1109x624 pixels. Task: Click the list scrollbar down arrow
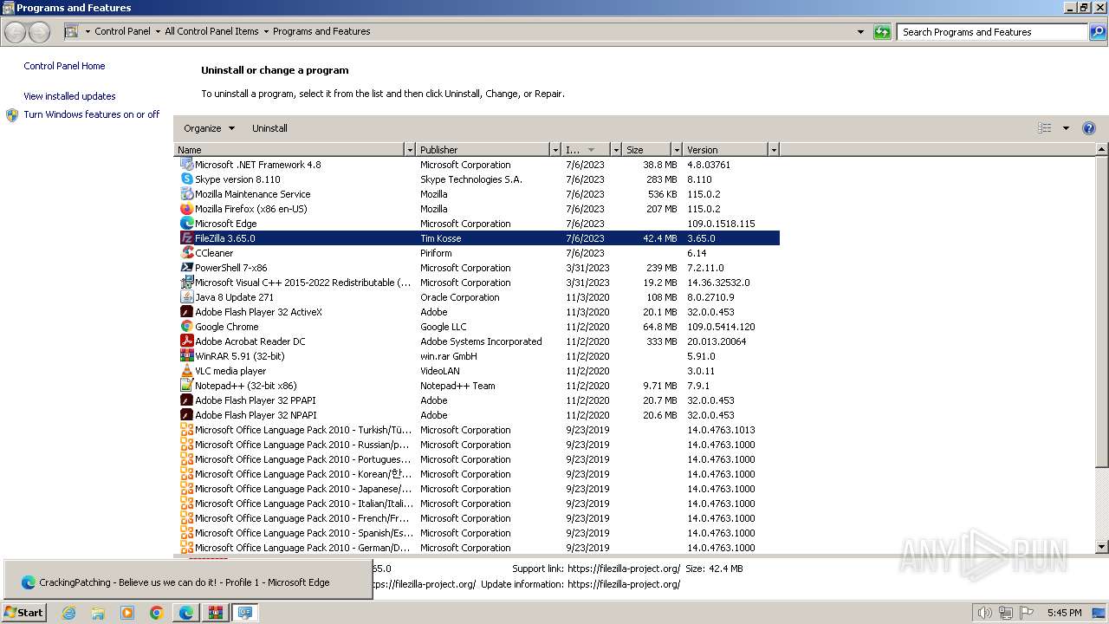coord(1102,547)
